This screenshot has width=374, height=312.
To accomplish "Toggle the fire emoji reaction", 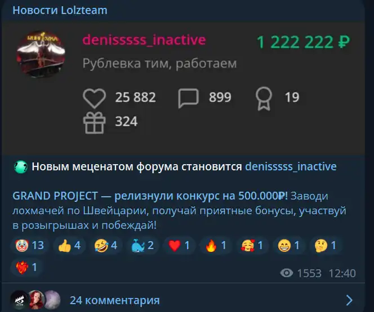I will (216, 245).
